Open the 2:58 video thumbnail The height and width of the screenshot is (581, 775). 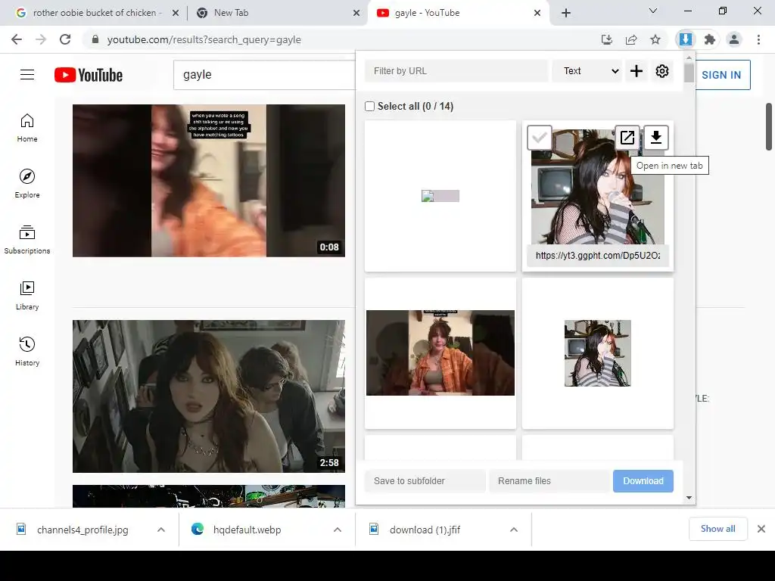pyautogui.click(x=209, y=396)
